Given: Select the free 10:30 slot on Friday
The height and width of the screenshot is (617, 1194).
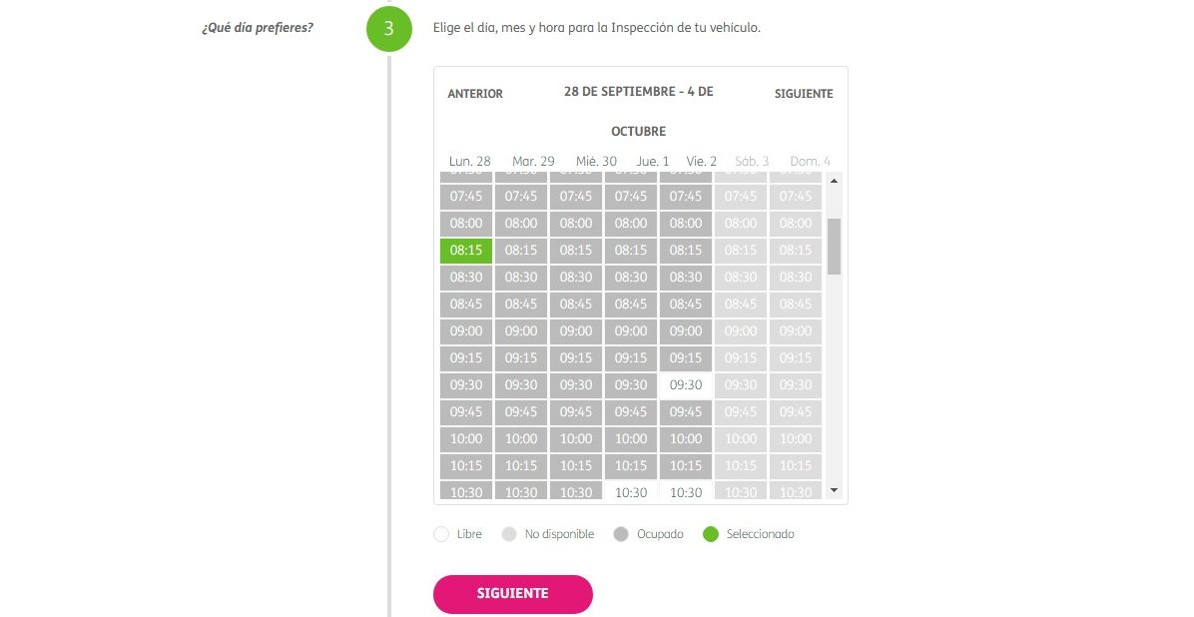Looking at the screenshot, I should [686, 491].
